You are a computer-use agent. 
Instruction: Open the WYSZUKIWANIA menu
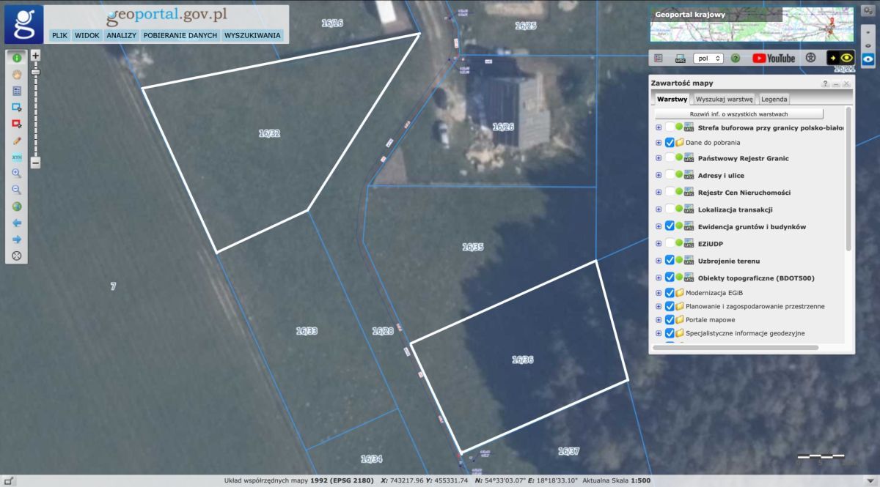tap(252, 35)
